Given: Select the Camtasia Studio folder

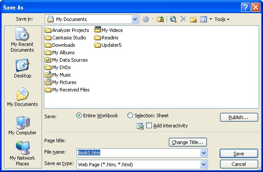Looking at the screenshot, I should (65, 38).
